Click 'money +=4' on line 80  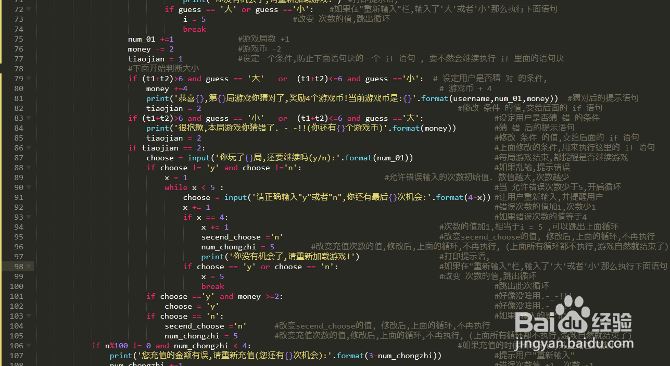point(167,89)
